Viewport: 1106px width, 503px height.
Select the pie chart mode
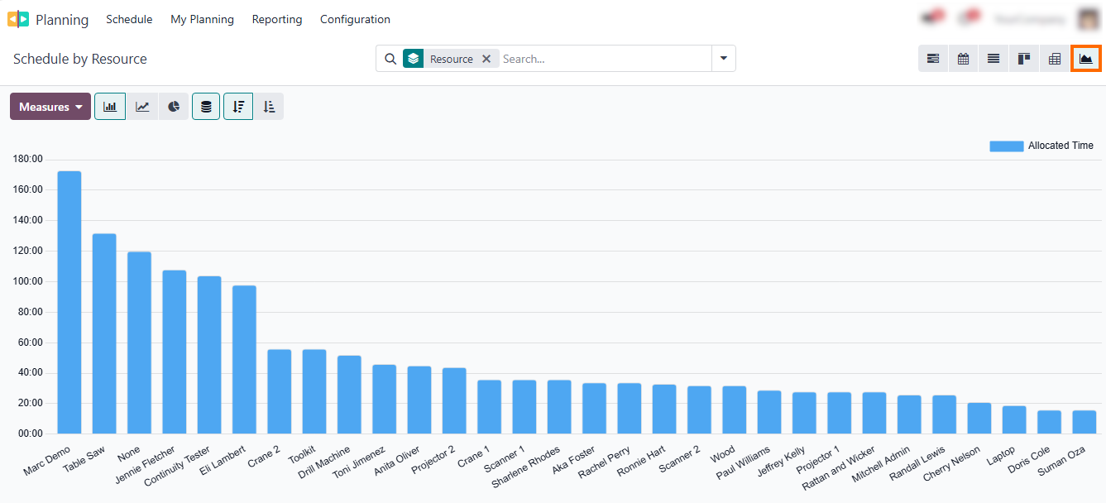tap(174, 107)
